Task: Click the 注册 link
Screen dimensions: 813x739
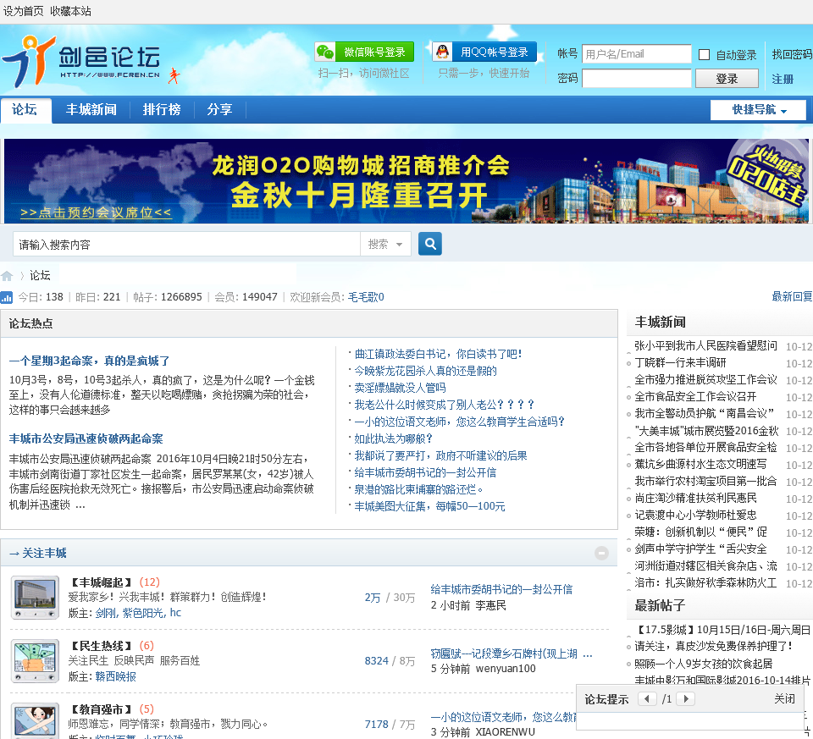Action: (783, 79)
